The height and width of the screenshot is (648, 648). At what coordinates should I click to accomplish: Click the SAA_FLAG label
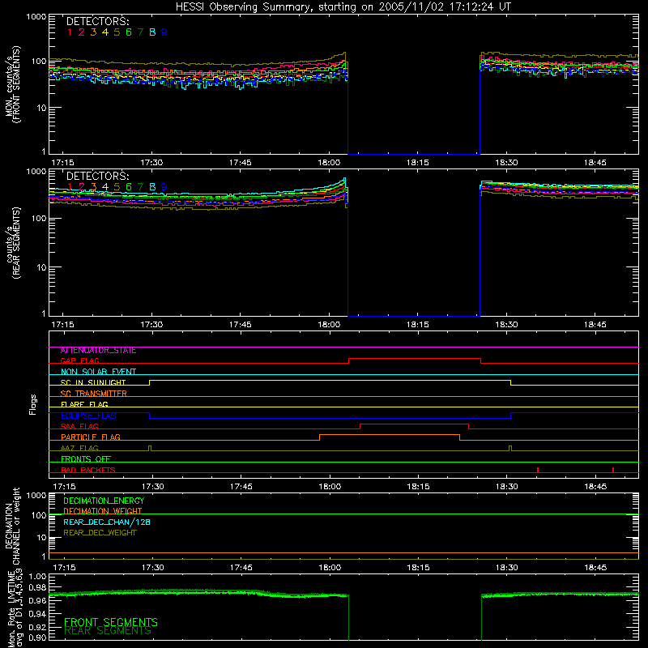pyautogui.click(x=79, y=426)
